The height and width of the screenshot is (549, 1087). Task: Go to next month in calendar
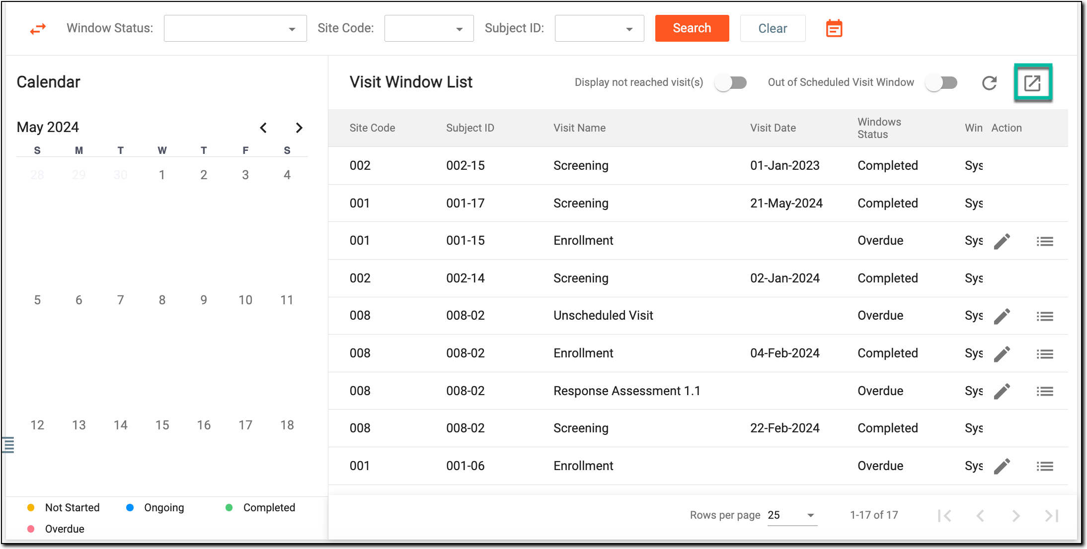click(299, 128)
